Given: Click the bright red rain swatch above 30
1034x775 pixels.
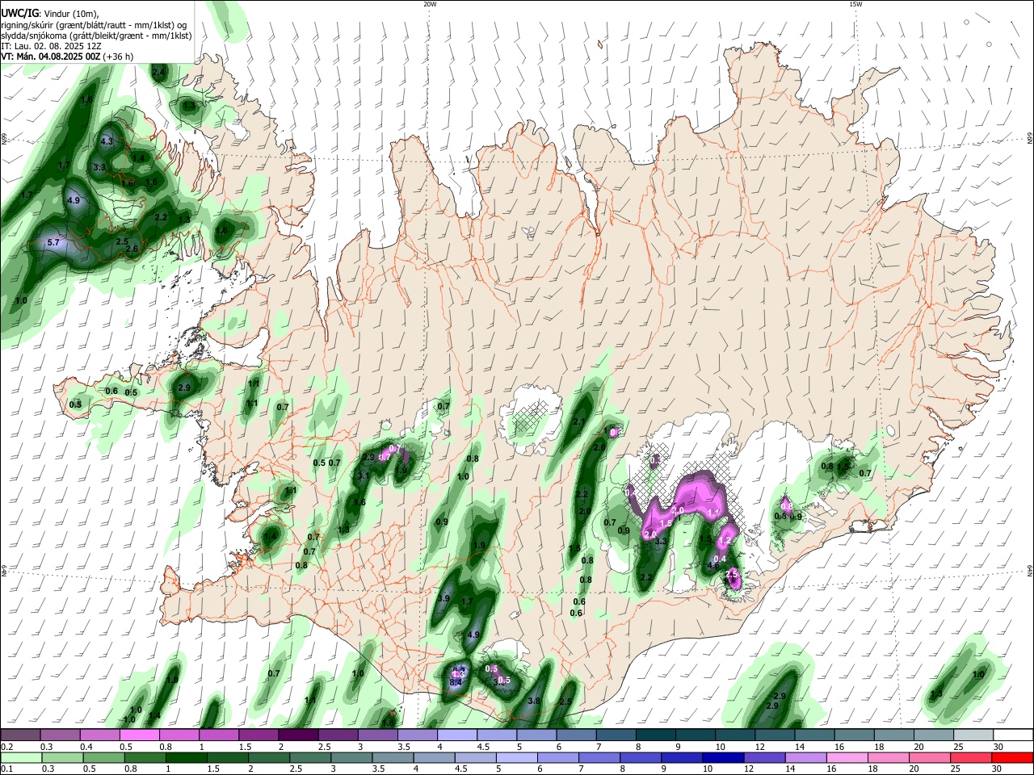Looking at the screenshot, I should 1013,757.
